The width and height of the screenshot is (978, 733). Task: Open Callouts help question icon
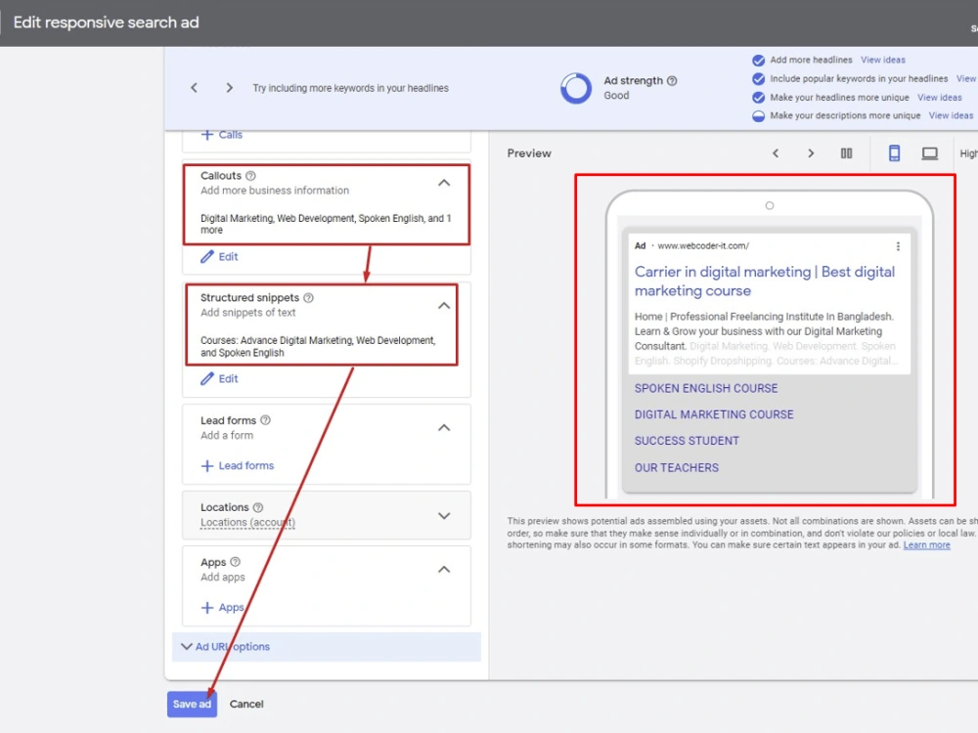click(250, 176)
